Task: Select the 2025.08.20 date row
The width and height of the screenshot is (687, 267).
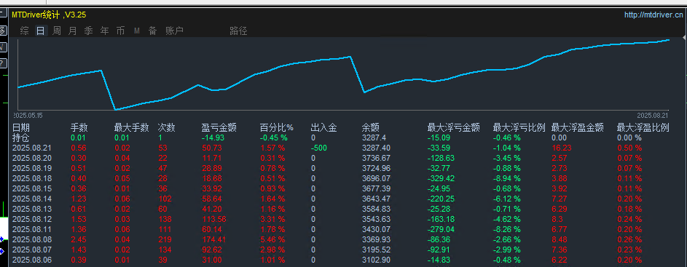Action: pyautogui.click(x=33, y=159)
